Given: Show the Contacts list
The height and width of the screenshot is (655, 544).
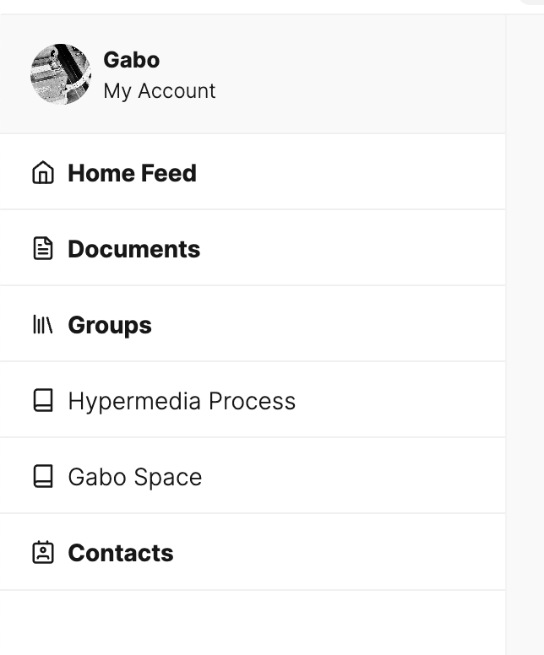Looking at the screenshot, I should click(x=121, y=553).
